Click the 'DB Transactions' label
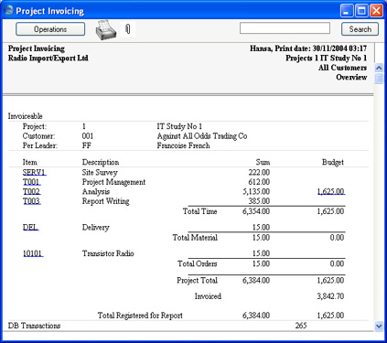 coord(34,326)
